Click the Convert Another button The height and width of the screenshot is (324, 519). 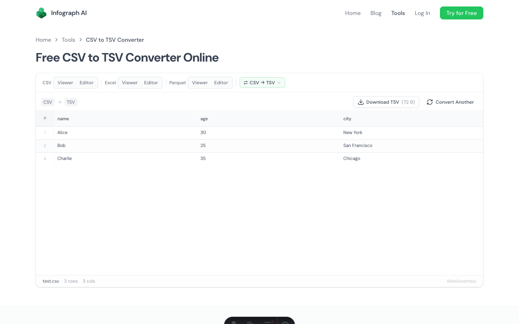[x=450, y=102]
